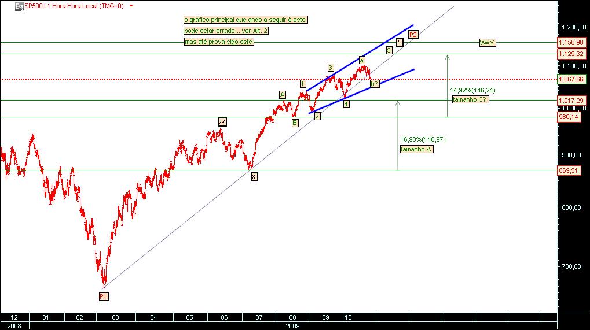Open the red dropdown arrow beside chart title
Image resolution: width=590 pixels, height=330 pixels.
pos(131,6)
